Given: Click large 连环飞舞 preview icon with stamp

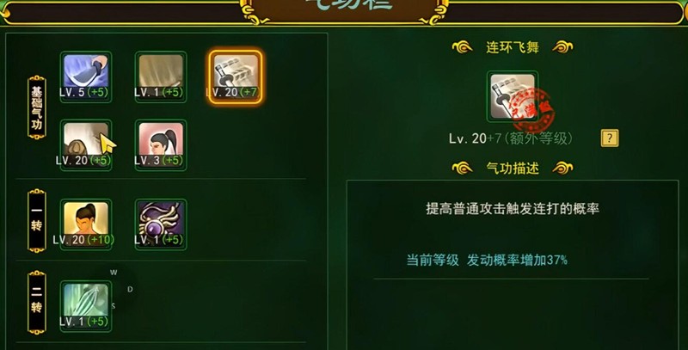Looking at the screenshot, I should pos(513,96).
